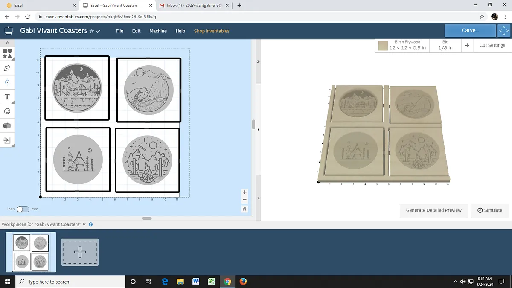Open the Edit menu
Screen dimensions: 512x288
tap(136, 31)
